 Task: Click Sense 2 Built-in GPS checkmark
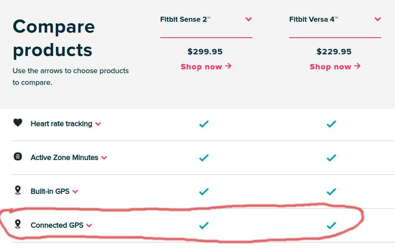[x=204, y=191]
